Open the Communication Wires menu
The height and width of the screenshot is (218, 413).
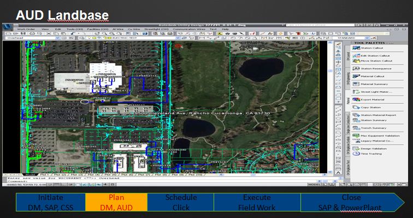point(189,29)
